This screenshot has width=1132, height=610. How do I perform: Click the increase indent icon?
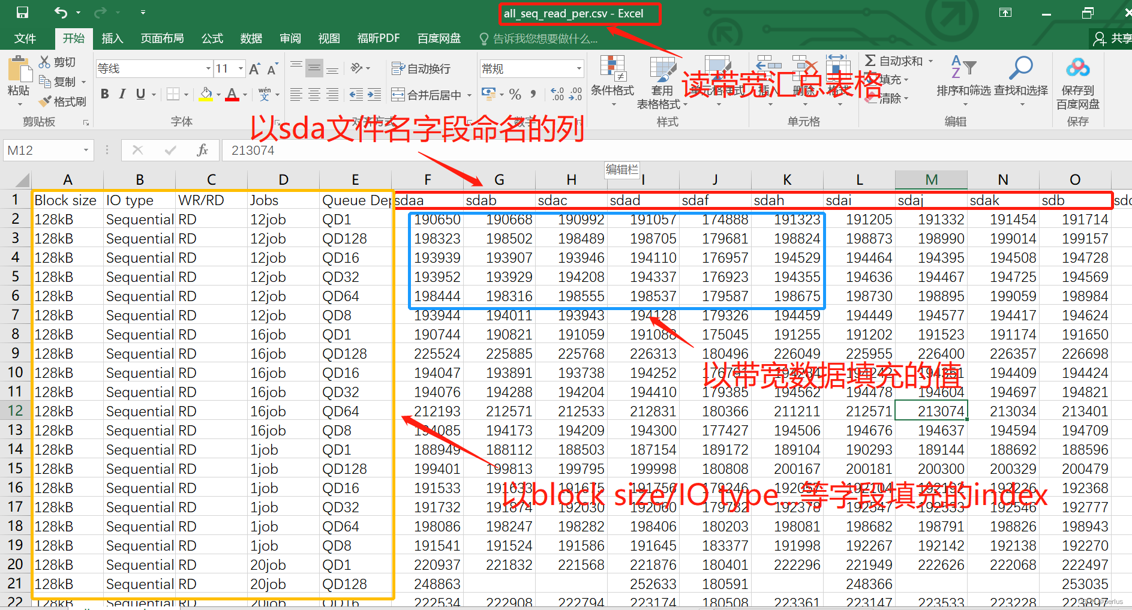(374, 94)
